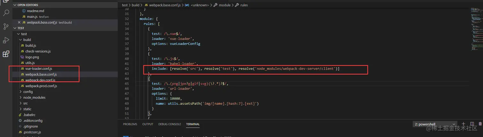Select the TERMINAL panel tab

[x=193, y=124]
